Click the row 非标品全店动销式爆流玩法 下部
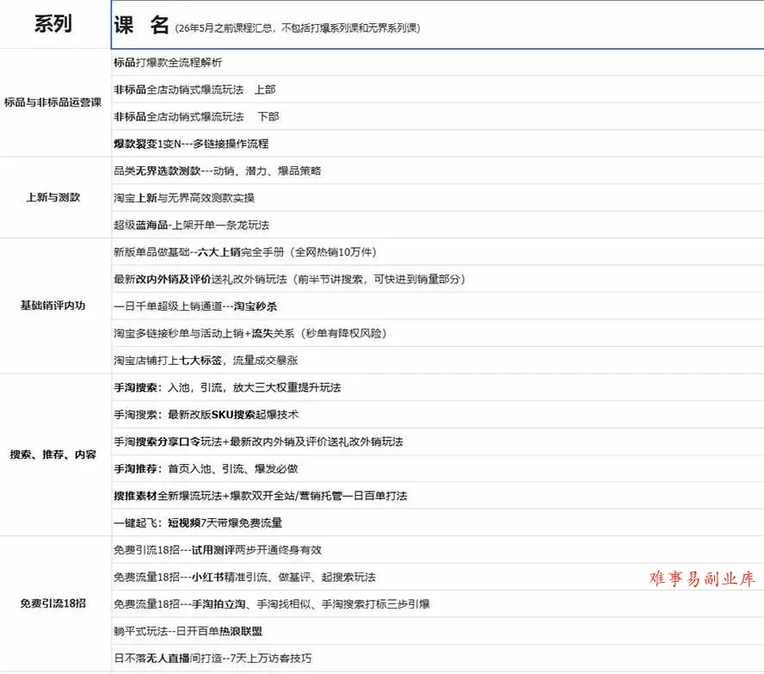The image size is (764, 674). [x=438, y=116]
